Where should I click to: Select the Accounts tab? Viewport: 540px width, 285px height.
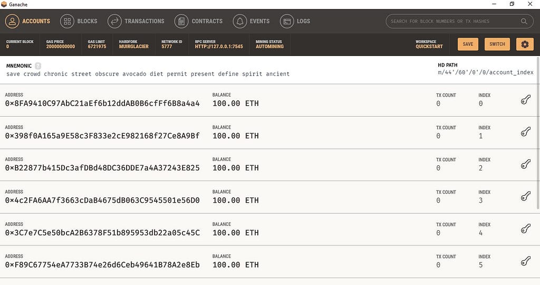27,21
